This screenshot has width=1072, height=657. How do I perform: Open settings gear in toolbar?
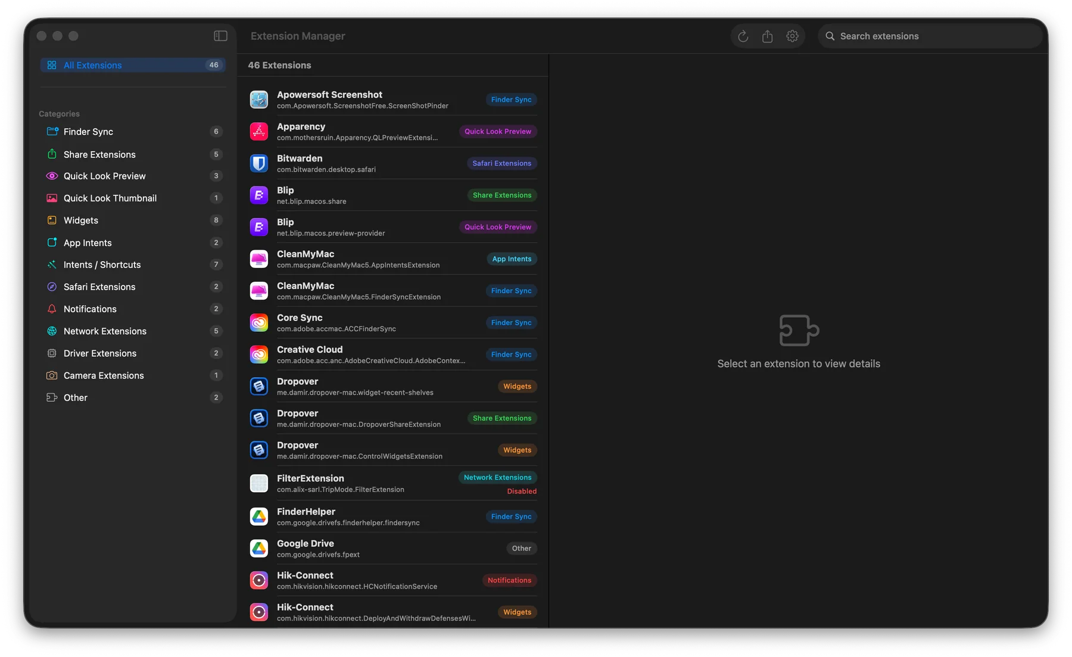(x=792, y=36)
